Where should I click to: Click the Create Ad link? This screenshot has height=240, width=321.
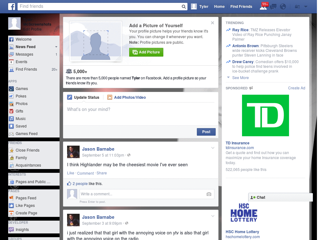[297, 88]
